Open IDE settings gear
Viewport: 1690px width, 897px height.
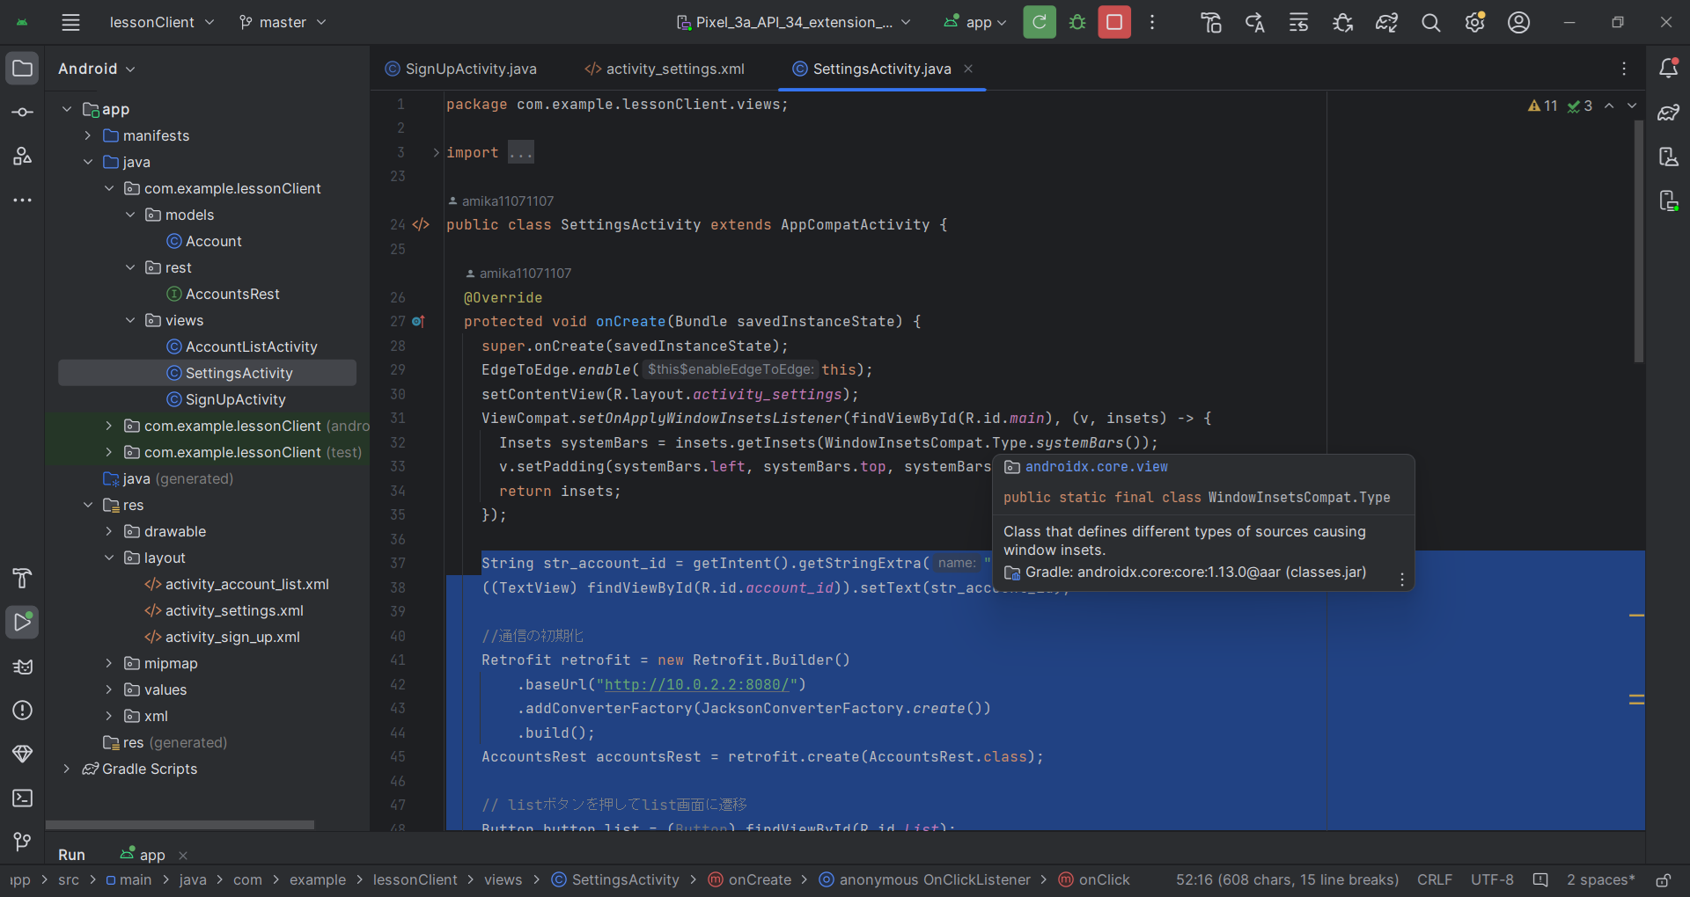(1475, 22)
